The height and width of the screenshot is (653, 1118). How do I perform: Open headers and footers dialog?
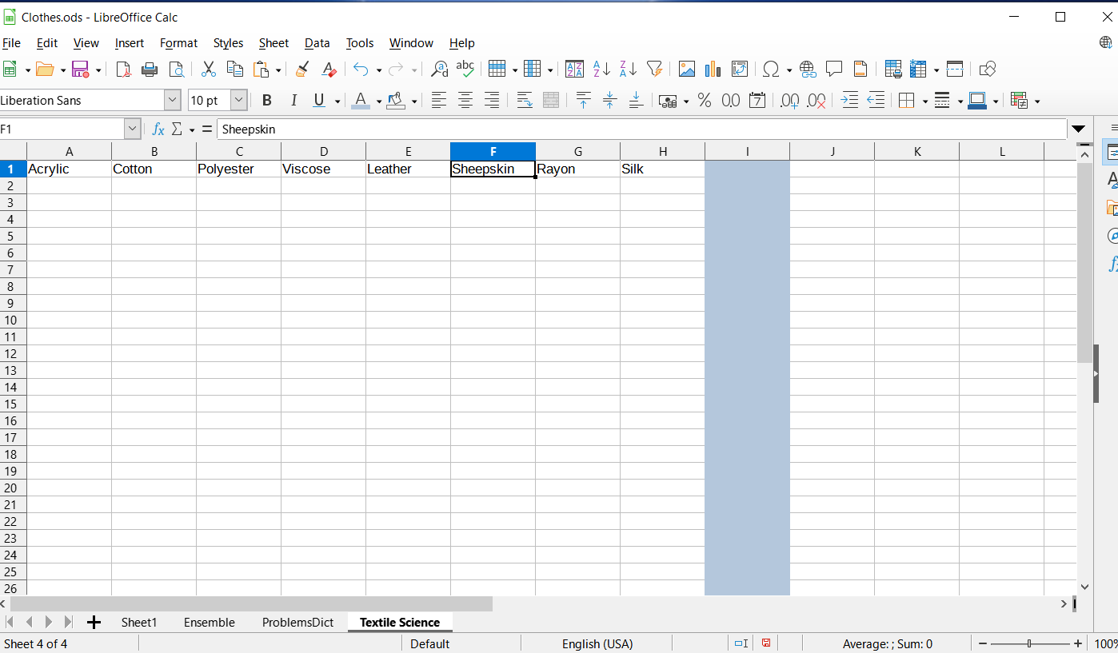click(860, 70)
